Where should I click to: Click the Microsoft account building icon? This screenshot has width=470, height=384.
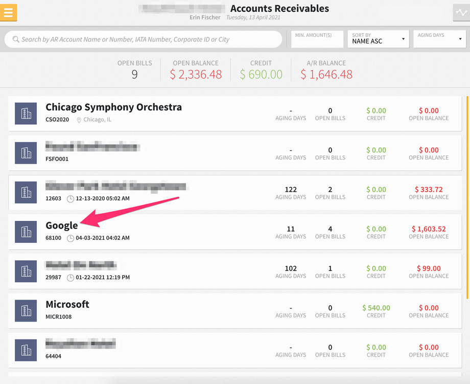tap(26, 311)
